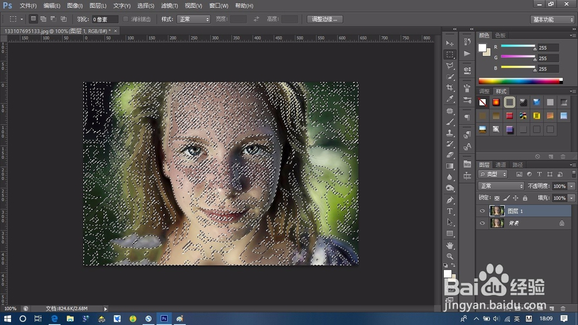Select the Healing Brush tool

pos(450,110)
